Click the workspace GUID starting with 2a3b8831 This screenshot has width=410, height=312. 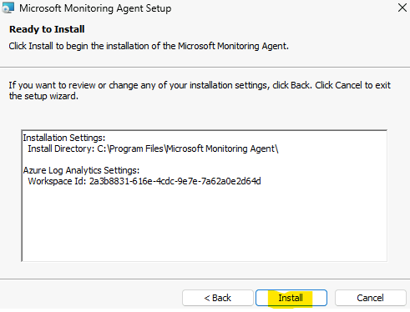pos(175,181)
